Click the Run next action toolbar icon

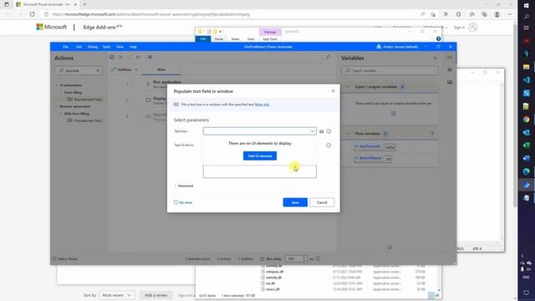tap(138, 58)
